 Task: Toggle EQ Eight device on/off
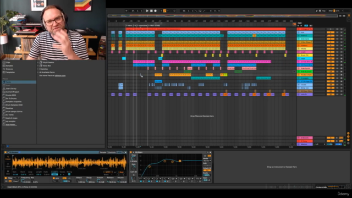131,152
